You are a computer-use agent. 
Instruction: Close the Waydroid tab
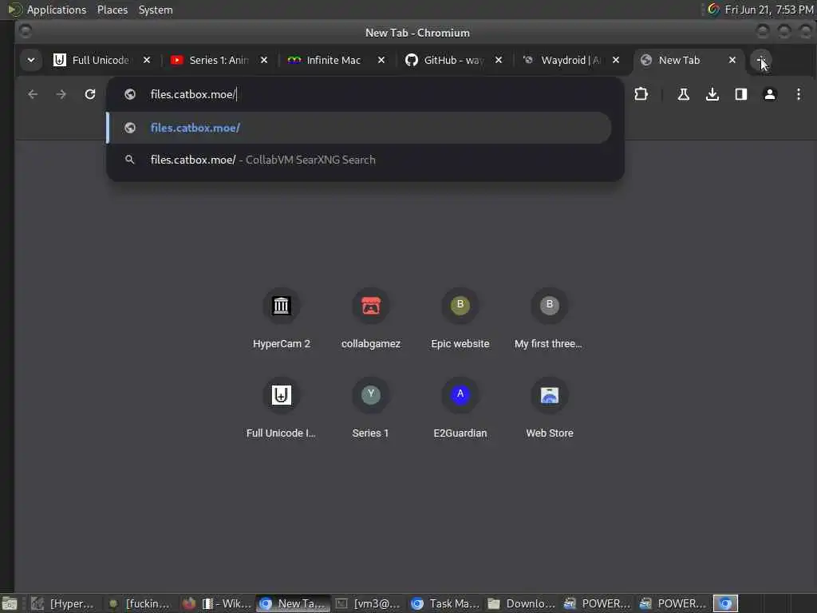616,60
